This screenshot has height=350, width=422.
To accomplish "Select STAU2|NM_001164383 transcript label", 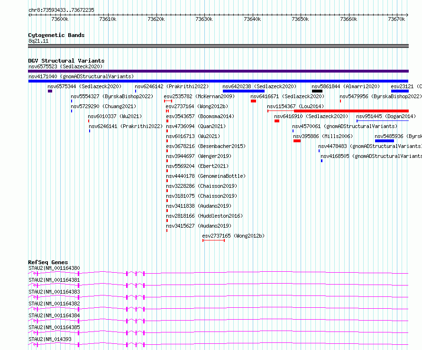I will (x=54, y=292).
